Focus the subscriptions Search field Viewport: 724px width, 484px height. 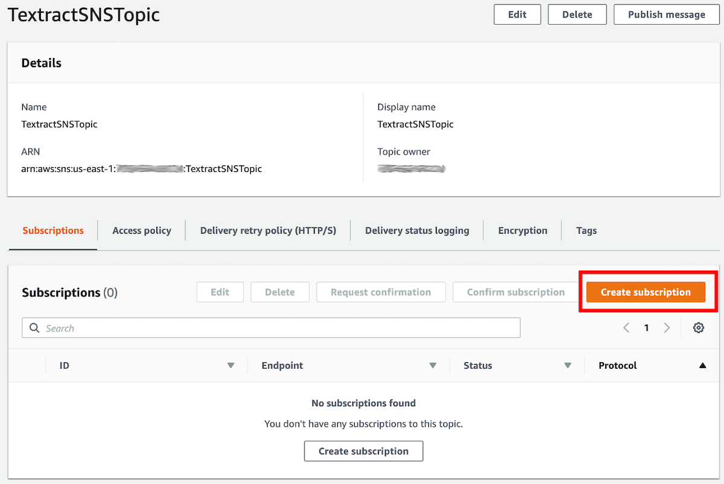[x=271, y=328]
